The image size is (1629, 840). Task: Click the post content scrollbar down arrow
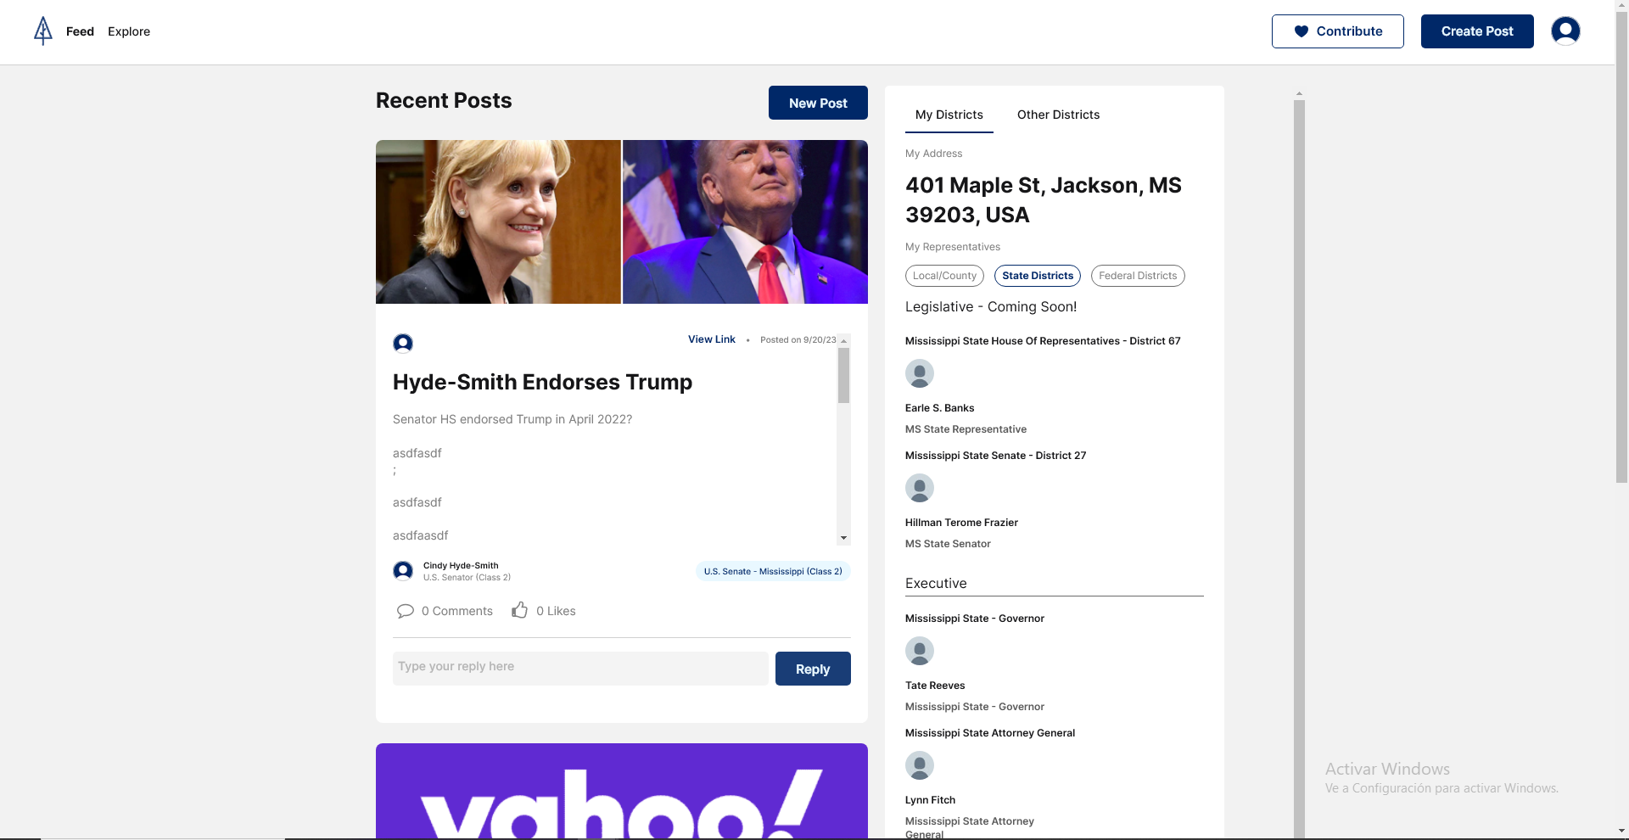pos(843,538)
